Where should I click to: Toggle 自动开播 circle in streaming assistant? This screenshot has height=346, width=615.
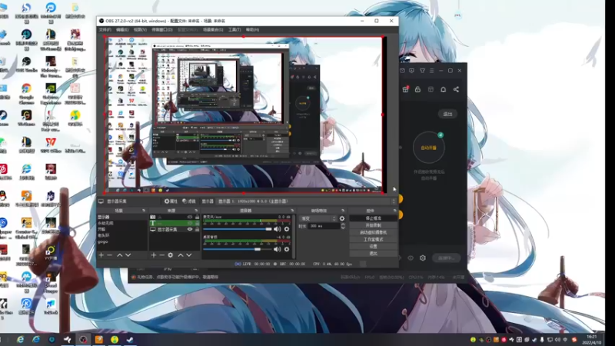[429, 148]
